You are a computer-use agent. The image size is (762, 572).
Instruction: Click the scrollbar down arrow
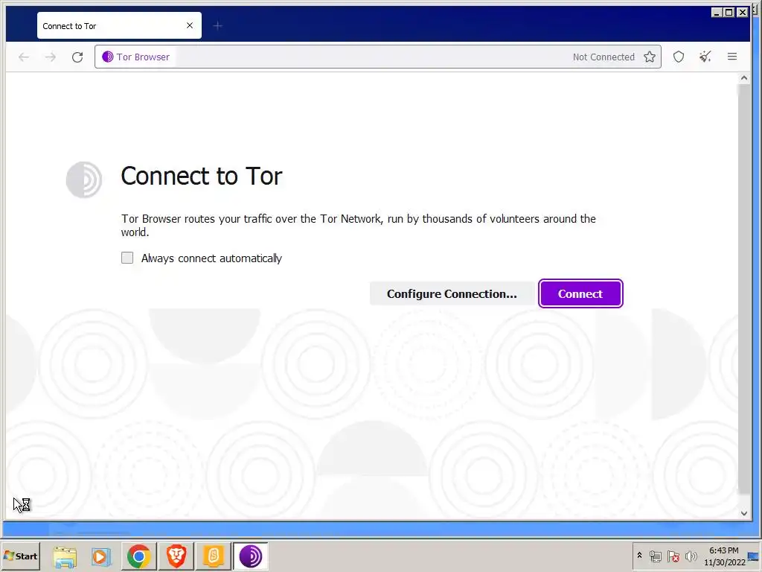coord(743,513)
